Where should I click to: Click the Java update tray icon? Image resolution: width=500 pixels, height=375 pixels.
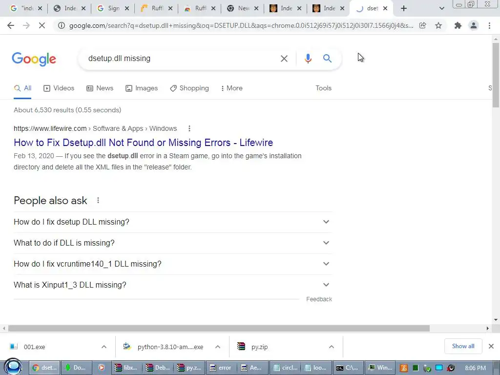click(x=403, y=368)
